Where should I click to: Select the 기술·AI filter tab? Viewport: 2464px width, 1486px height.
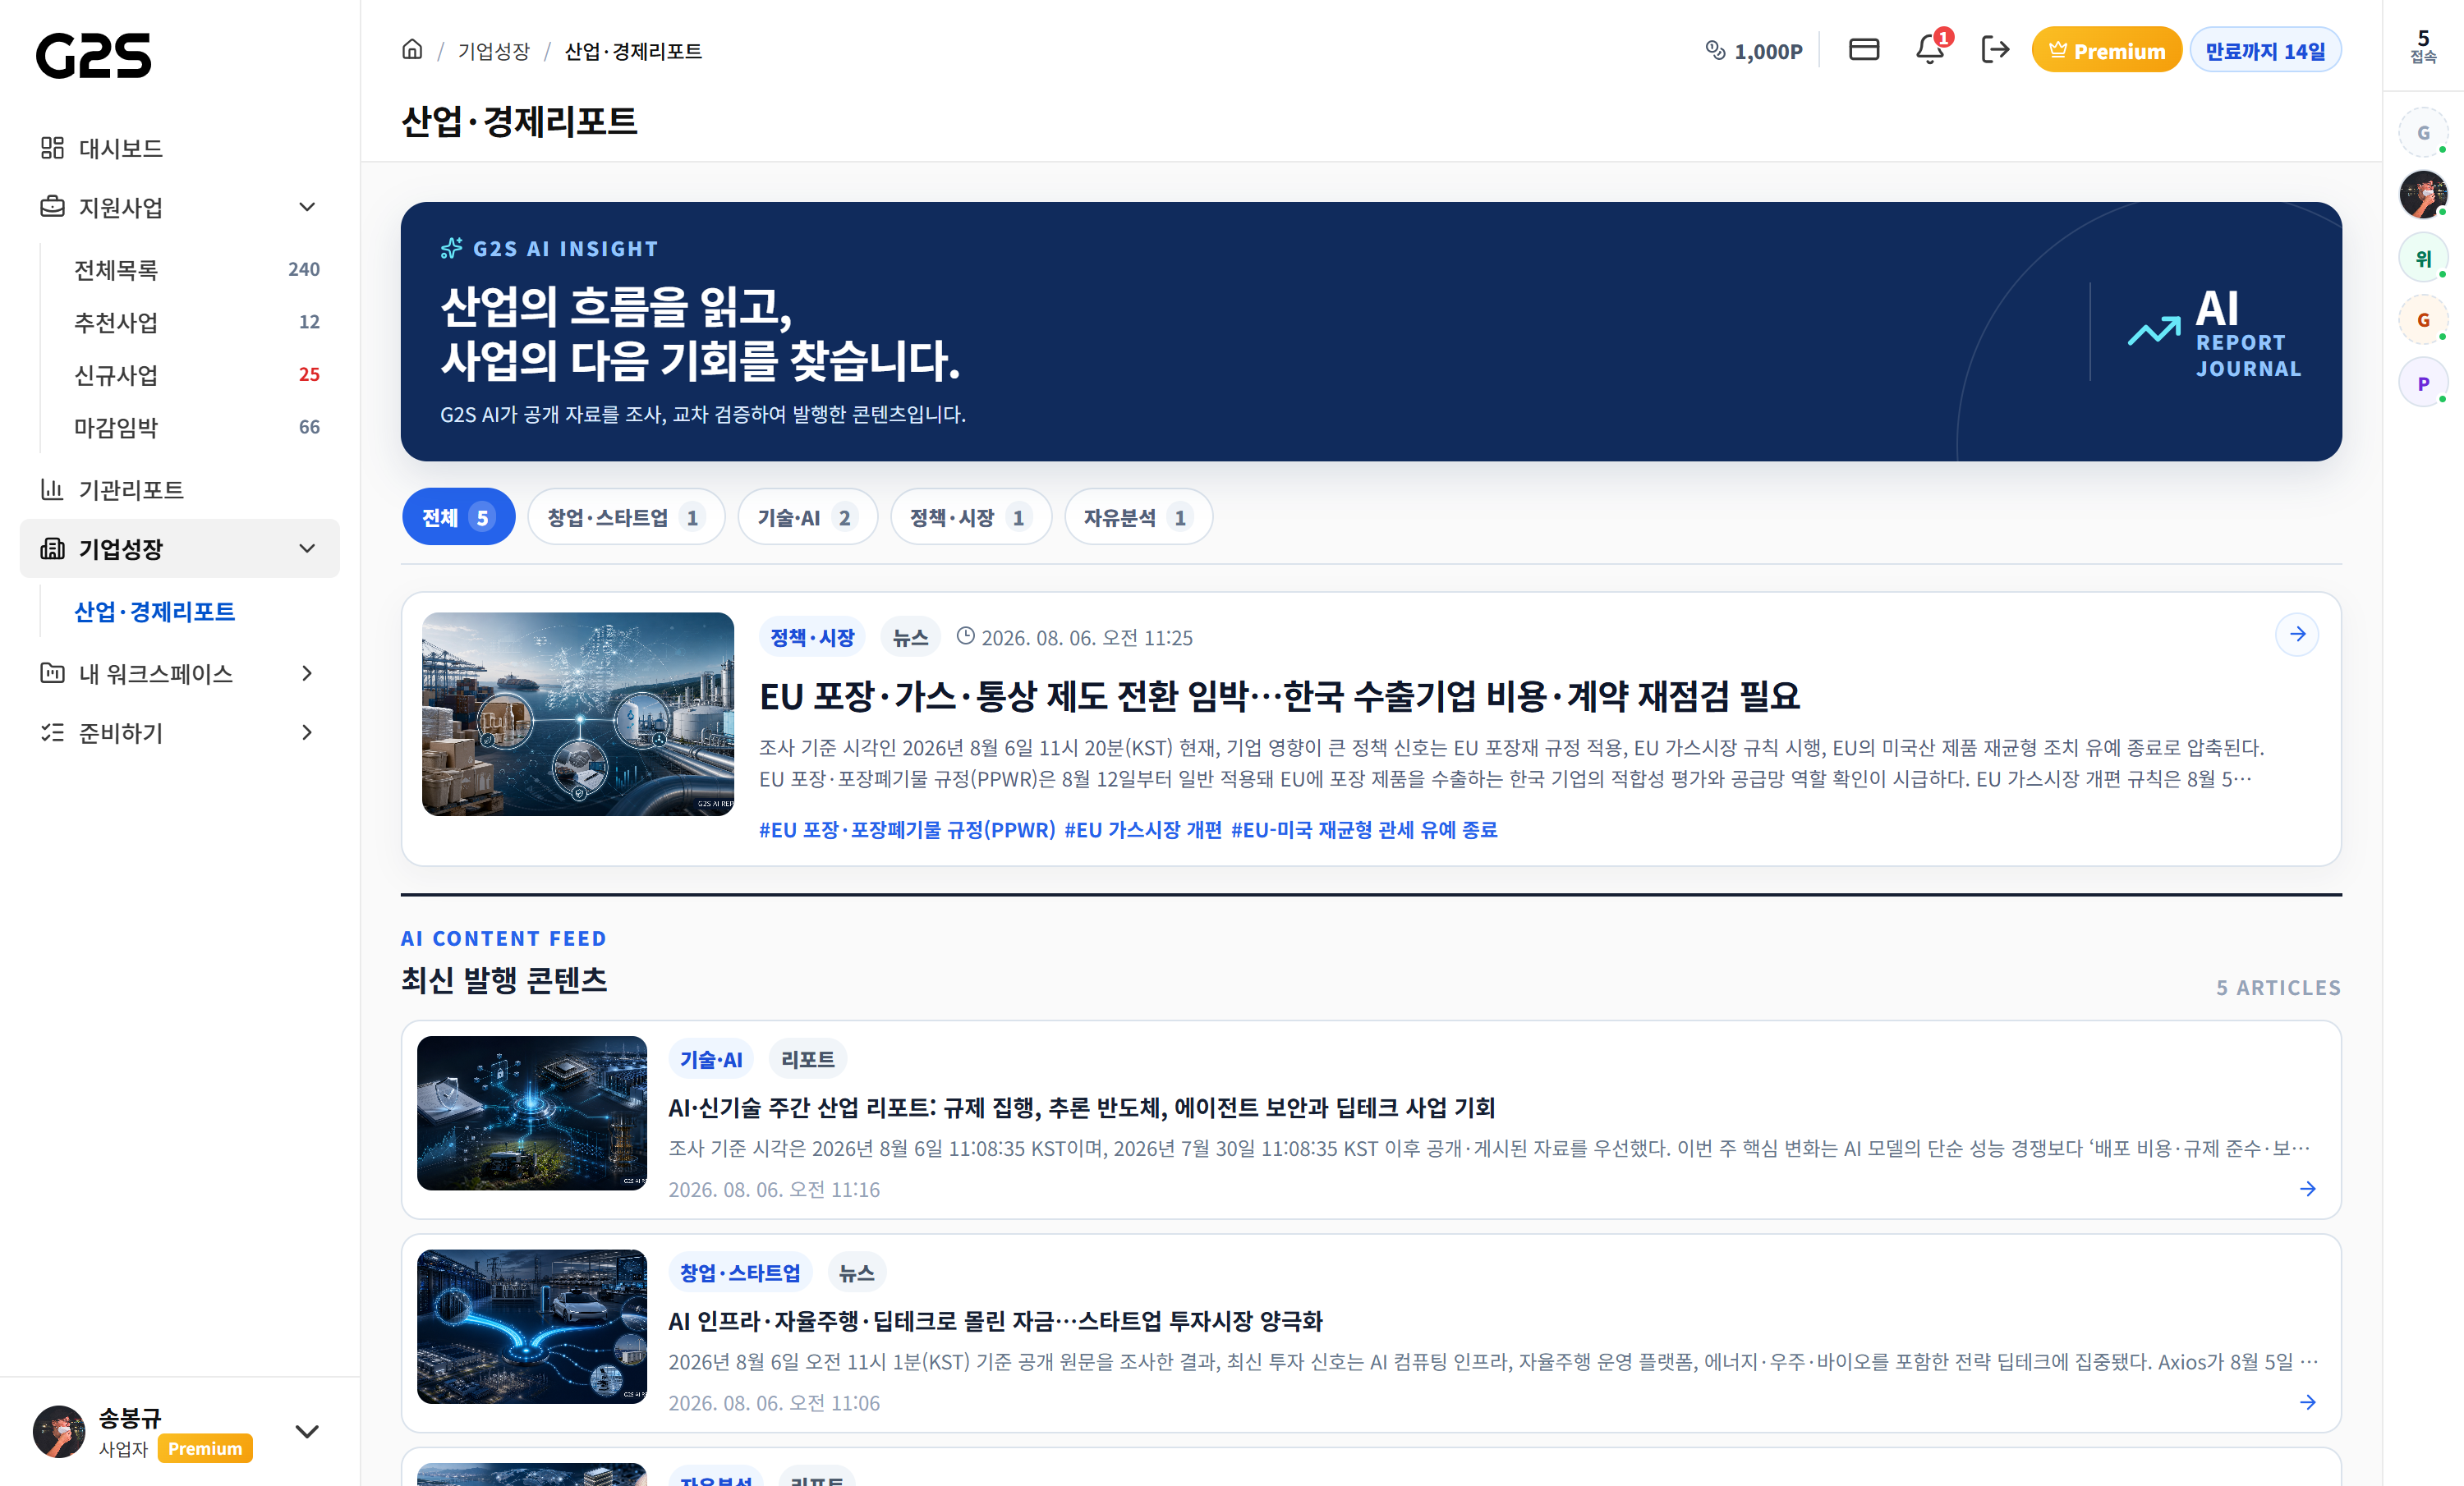pyautogui.click(x=807, y=518)
